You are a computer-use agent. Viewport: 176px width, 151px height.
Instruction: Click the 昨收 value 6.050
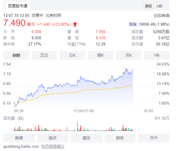(x=36, y=38)
